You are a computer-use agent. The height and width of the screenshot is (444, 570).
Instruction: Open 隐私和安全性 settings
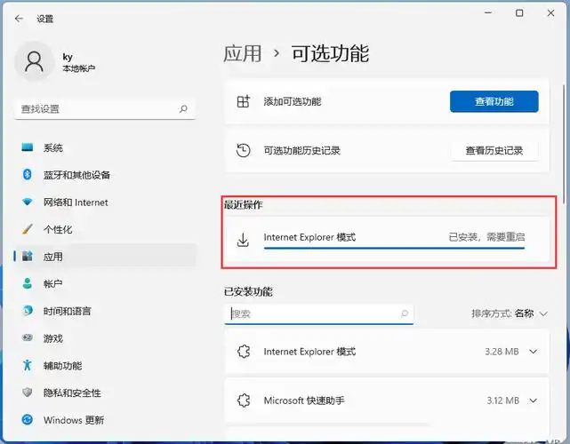(72, 392)
